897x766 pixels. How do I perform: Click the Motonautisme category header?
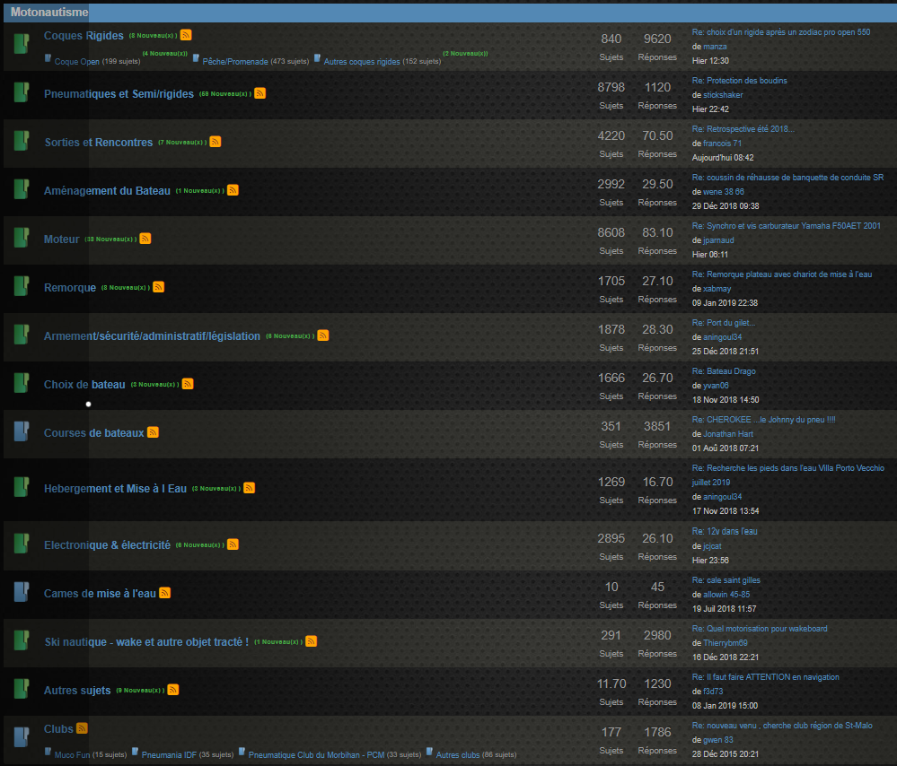click(48, 13)
